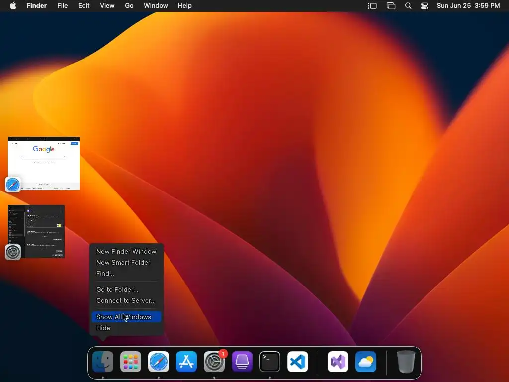Choose Find... in the Dock menu
This screenshot has width=509, height=382.
click(126, 274)
